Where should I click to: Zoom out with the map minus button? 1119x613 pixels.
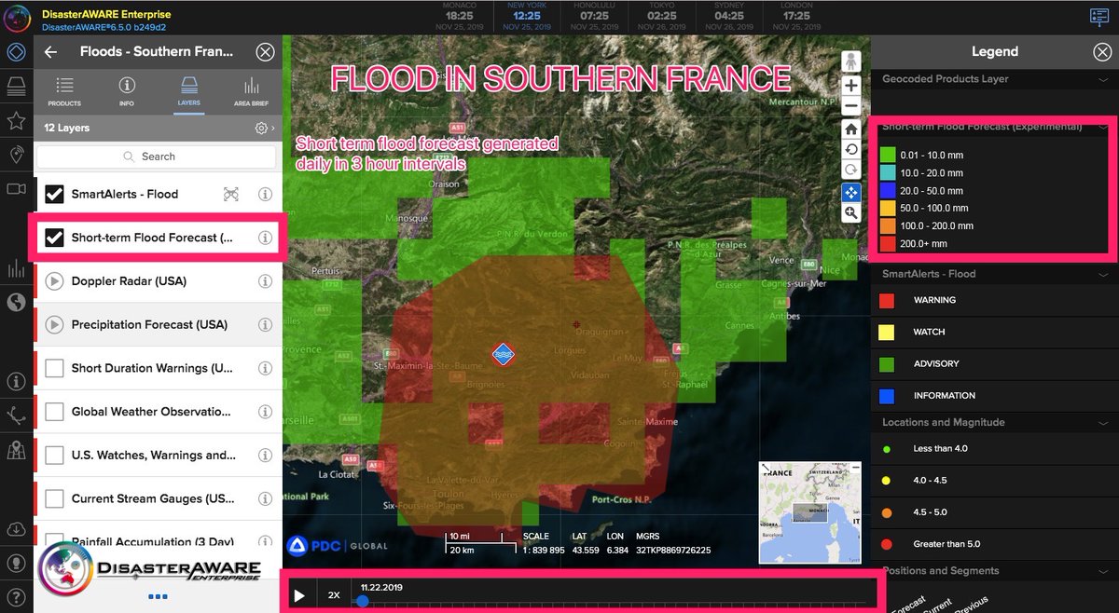(851, 106)
